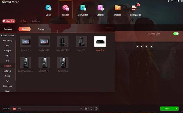
Task: Select Motorola in brand list
Action: pyautogui.click(x=8, y=71)
